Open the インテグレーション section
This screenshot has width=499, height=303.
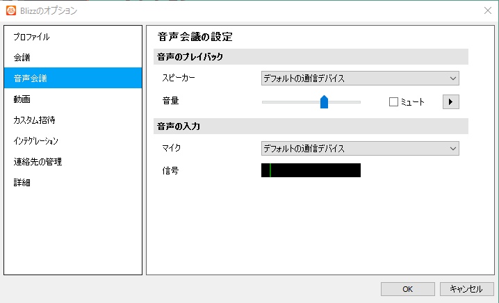point(73,140)
